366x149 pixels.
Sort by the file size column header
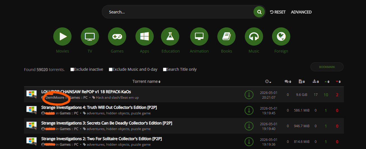click(x=302, y=82)
